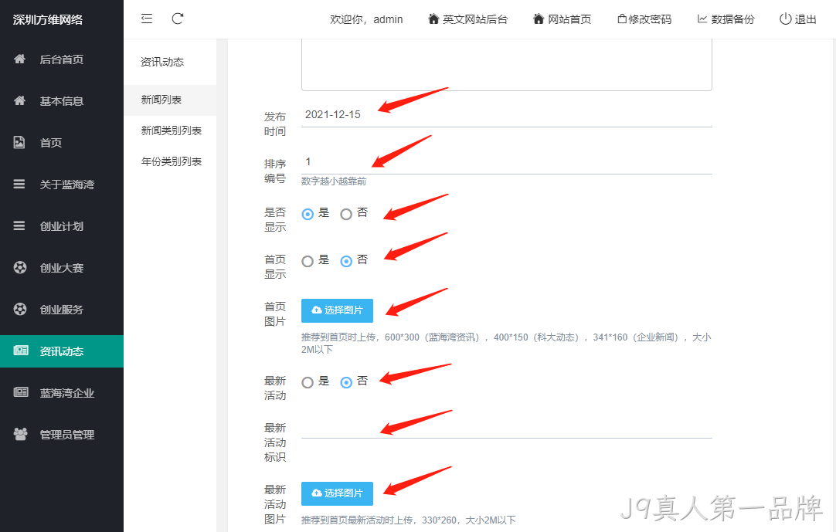Click newspaper icon next to 资讯动态 sidebar

point(21,351)
